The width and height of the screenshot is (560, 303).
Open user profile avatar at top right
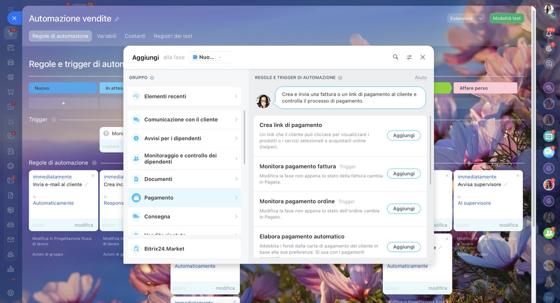(x=549, y=10)
